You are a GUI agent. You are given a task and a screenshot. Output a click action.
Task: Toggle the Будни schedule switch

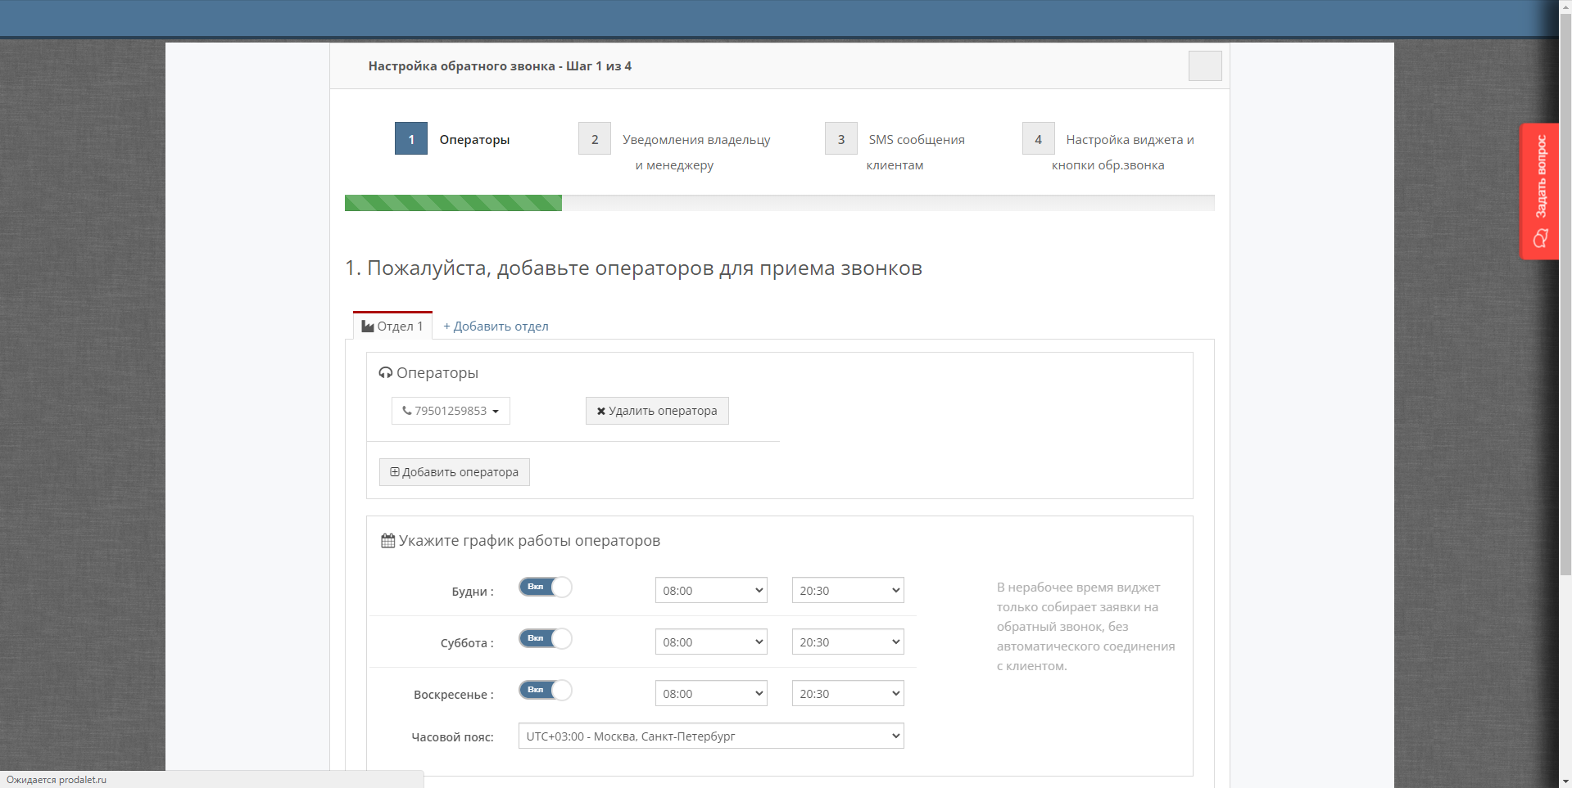pyautogui.click(x=546, y=588)
